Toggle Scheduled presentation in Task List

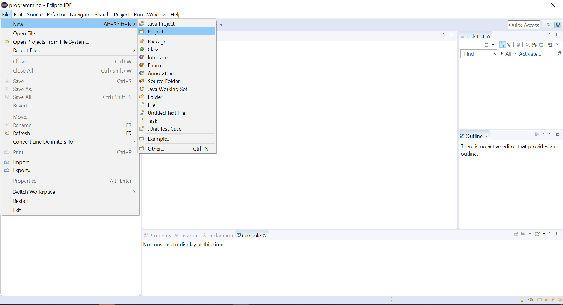tap(510, 45)
